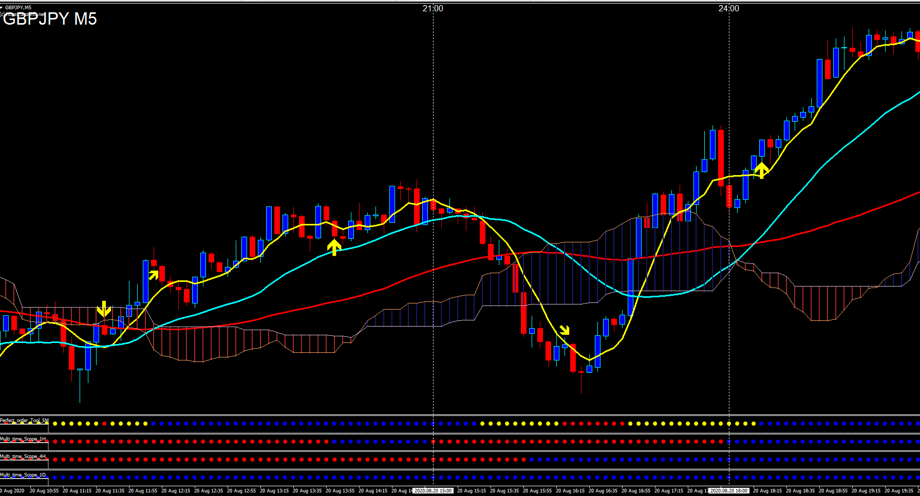Click the 20 Aug 11:15 time axis label
The width and height of the screenshot is (920, 496).
click(x=77, y=491)
